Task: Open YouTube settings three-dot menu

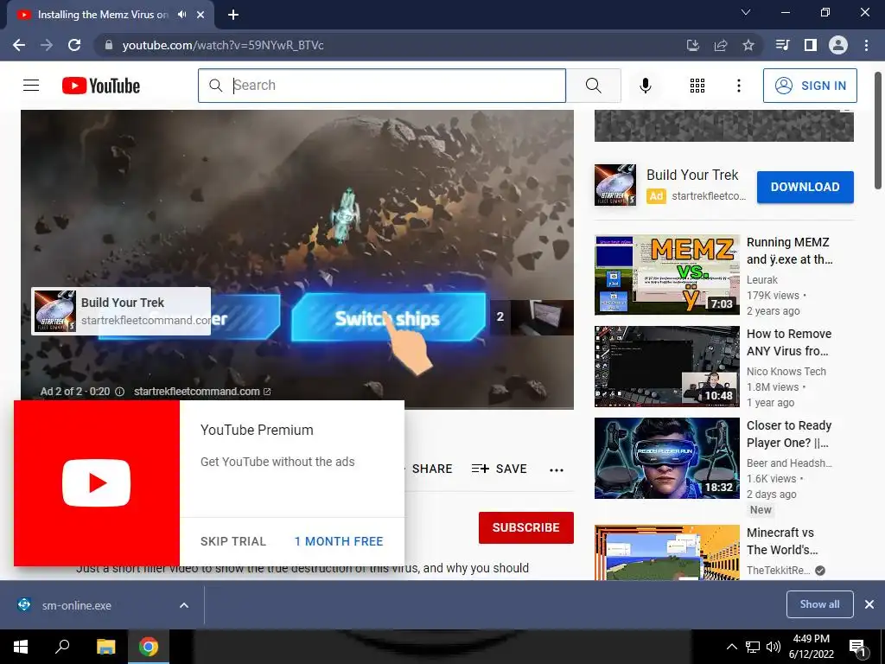Action: [x=738, y=86]
